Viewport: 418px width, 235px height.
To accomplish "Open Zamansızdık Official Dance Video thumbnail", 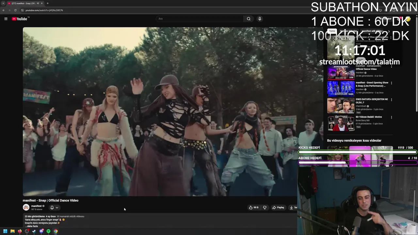I will click(341, 72).
